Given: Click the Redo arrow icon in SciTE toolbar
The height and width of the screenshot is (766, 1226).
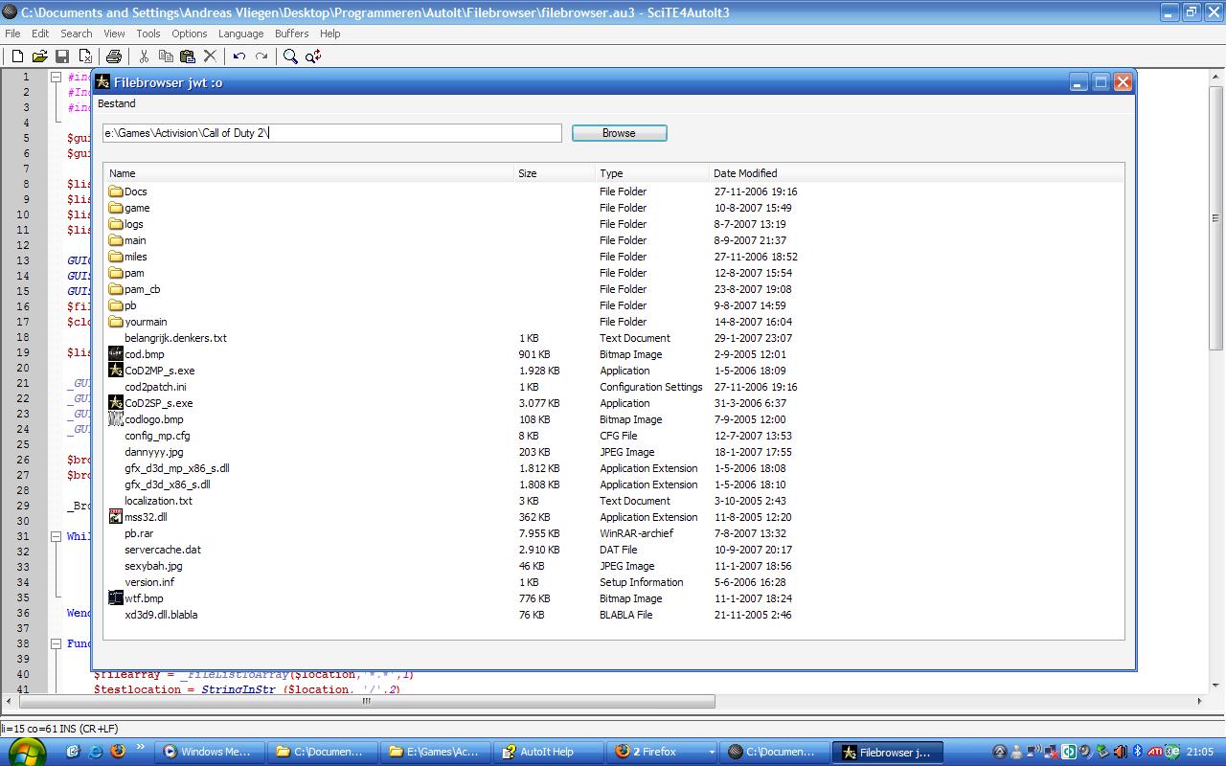Looking at the screenshot, I should 261,56.
